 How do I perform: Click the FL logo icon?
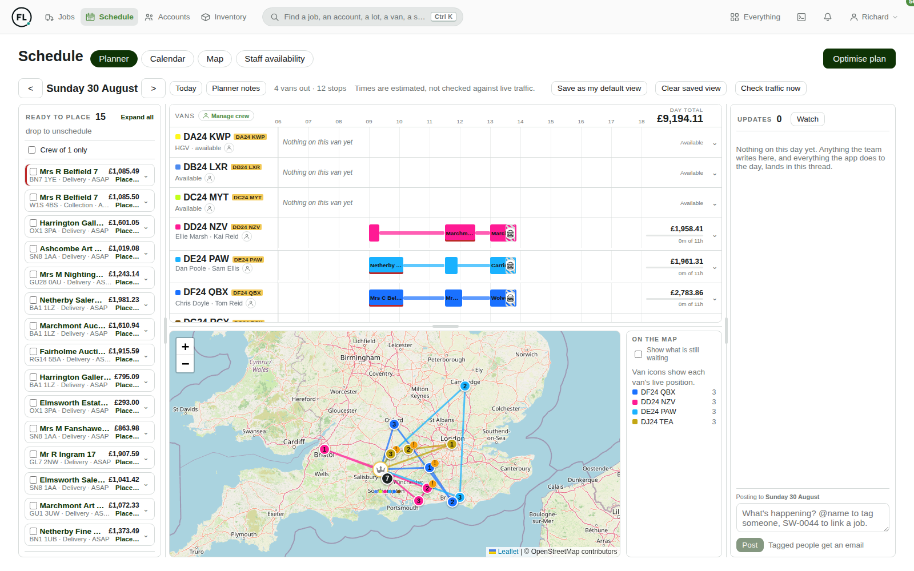point(22,17)
